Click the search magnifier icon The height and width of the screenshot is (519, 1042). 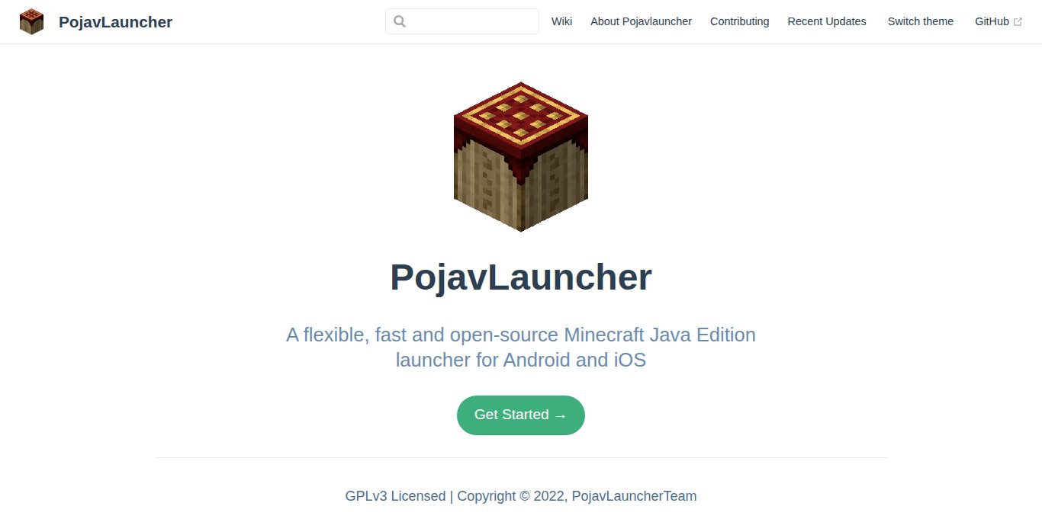(x=400, y=21)
